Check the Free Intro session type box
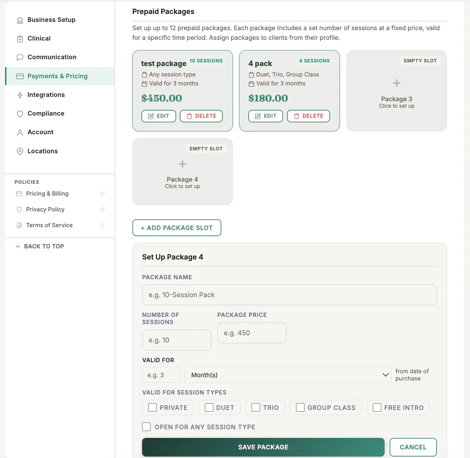Screen dimensions: 470x458 377,407
